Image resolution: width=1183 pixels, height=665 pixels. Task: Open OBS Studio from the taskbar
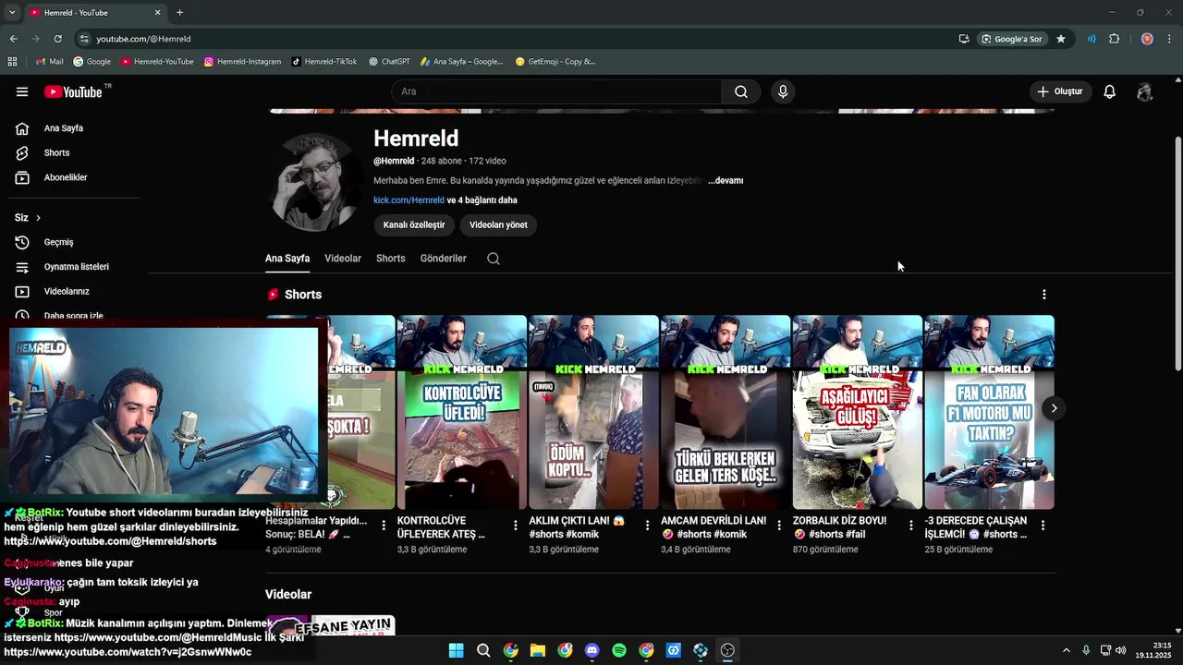[727, 650]
